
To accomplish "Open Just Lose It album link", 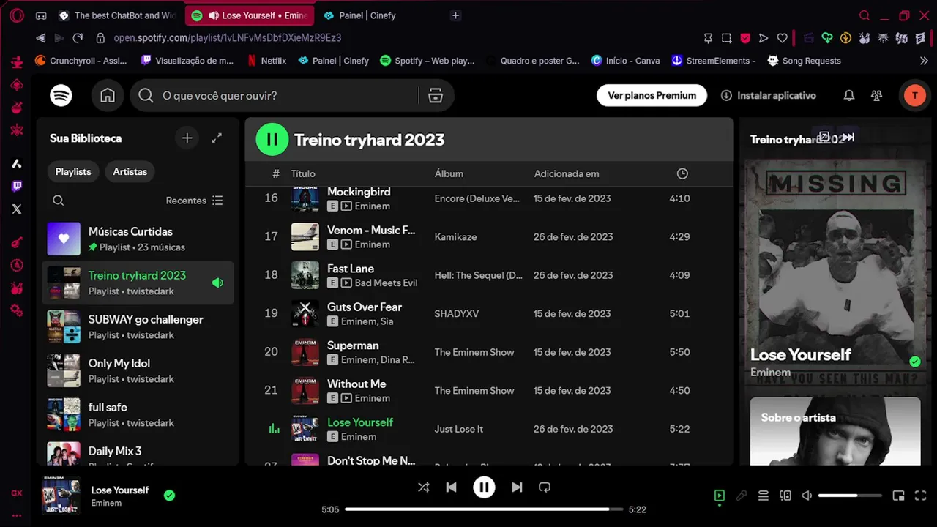I will click(459, 429).
